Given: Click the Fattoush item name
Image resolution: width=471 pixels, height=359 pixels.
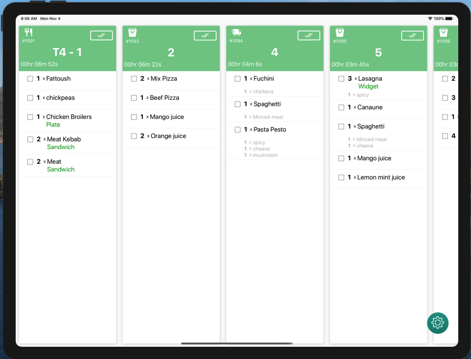Looking at the screenshot, I should click(58, 78).
